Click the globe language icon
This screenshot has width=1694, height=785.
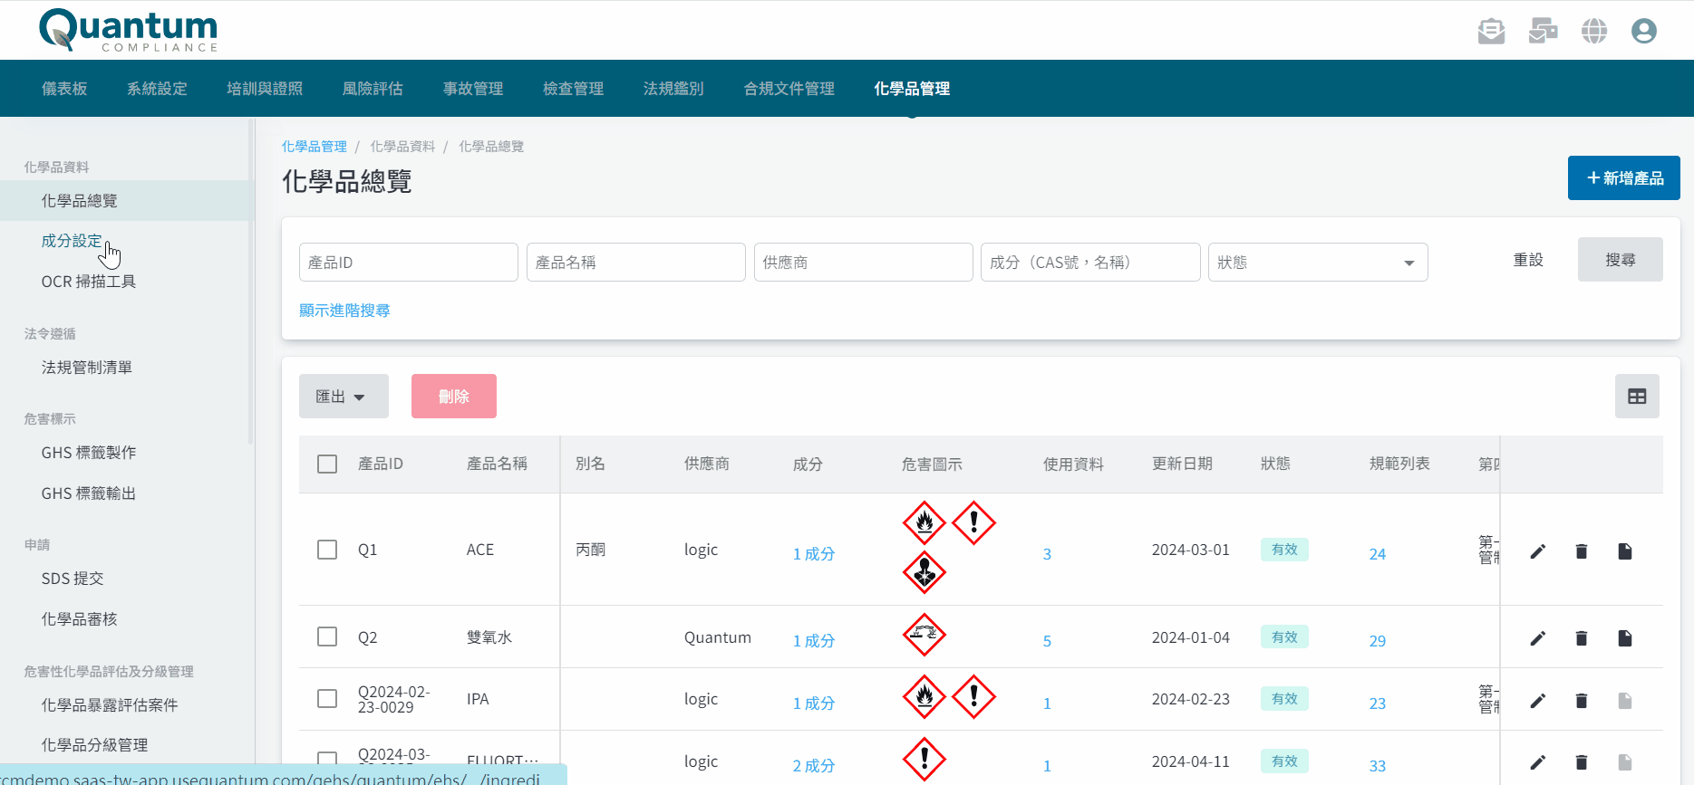pos(1593,32)
